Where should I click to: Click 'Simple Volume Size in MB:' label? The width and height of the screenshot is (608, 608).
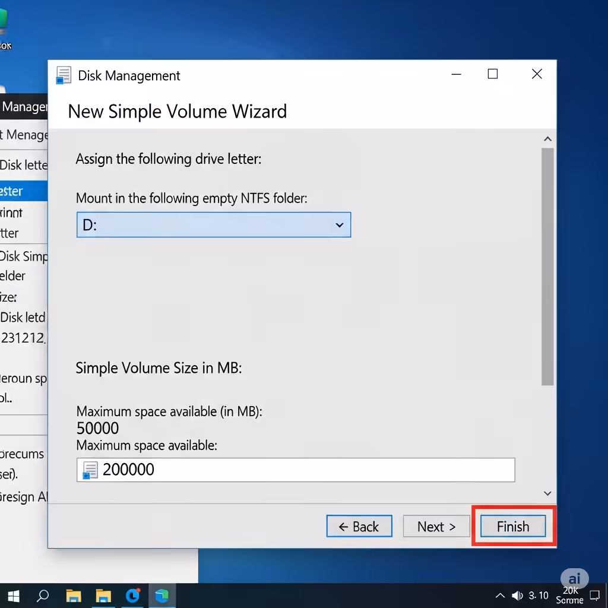[159, 368]
